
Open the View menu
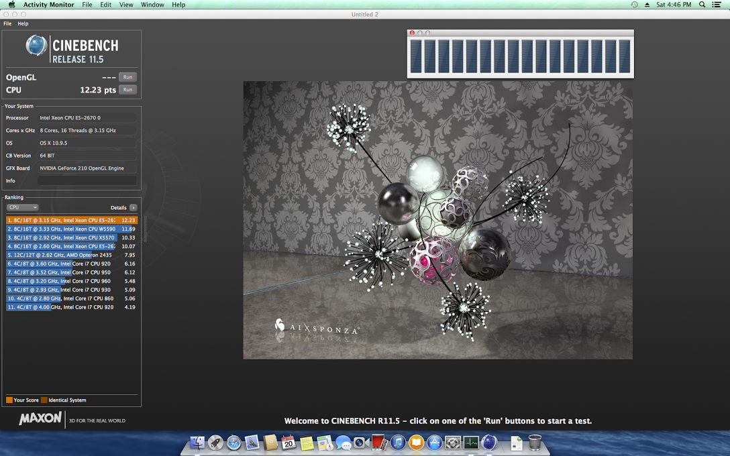coord(126,4)
